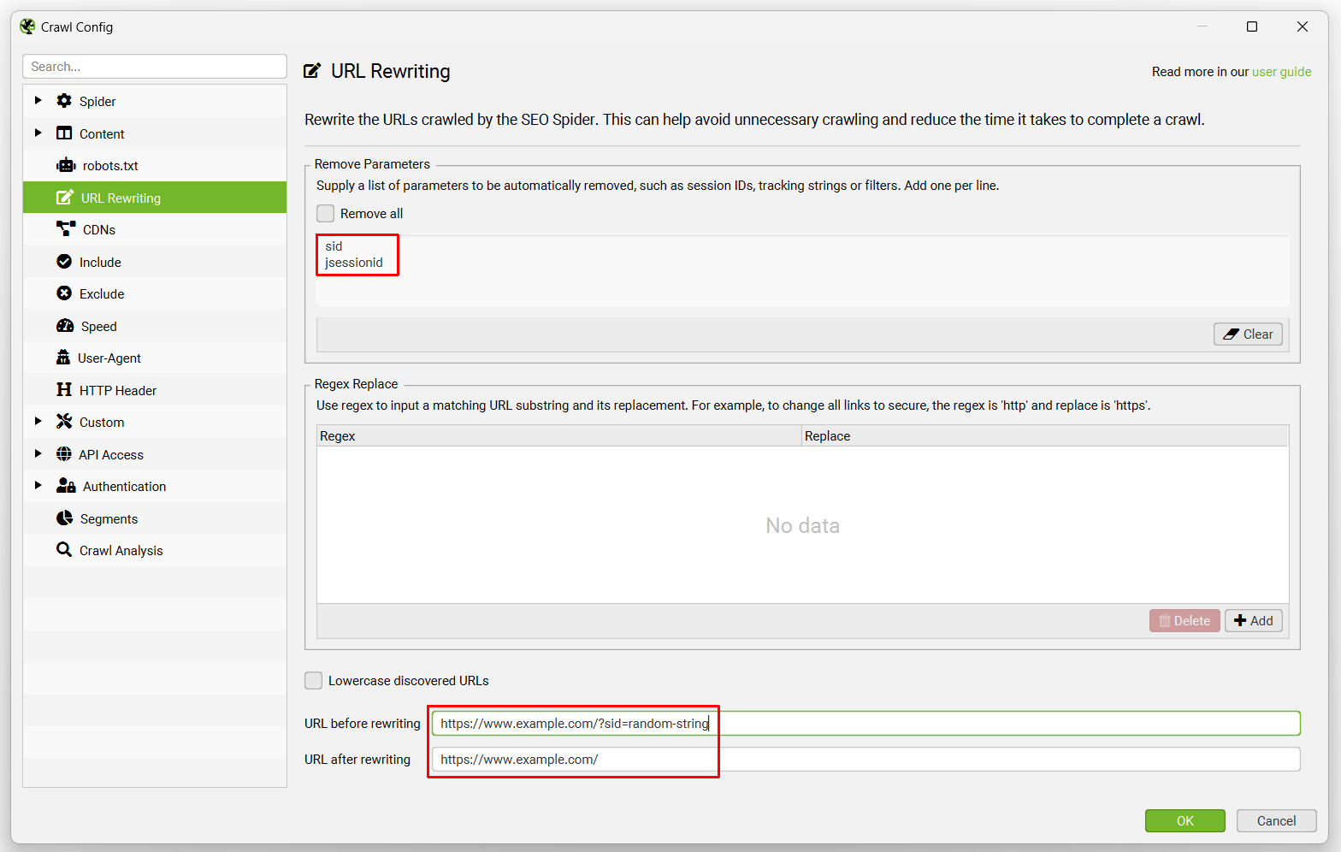Open HTTP Header settings

[x=155, y=390]
